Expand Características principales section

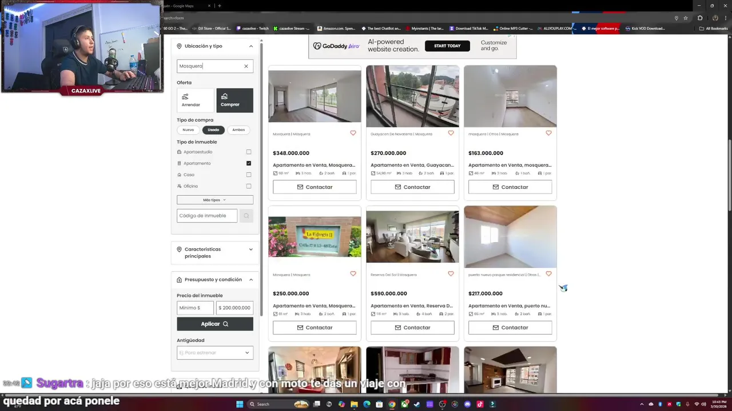250,249
